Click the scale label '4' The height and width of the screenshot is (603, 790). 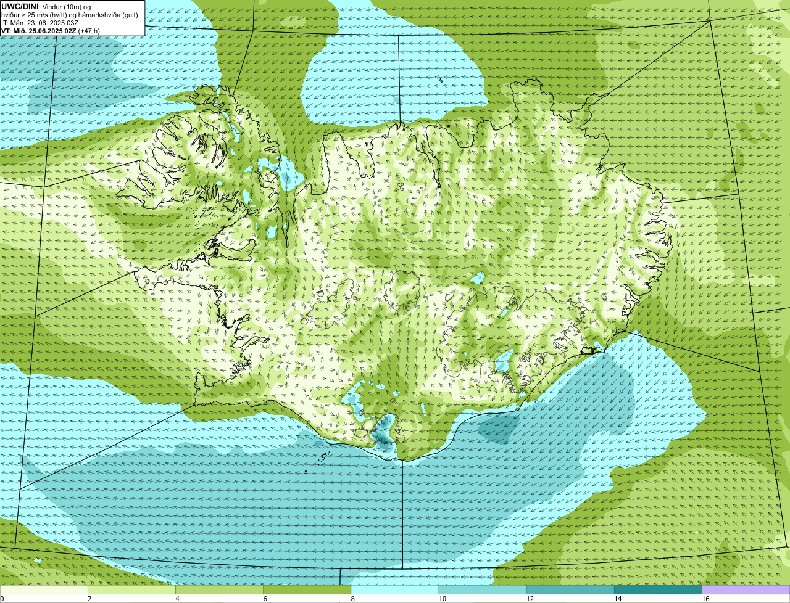[177, 599]
